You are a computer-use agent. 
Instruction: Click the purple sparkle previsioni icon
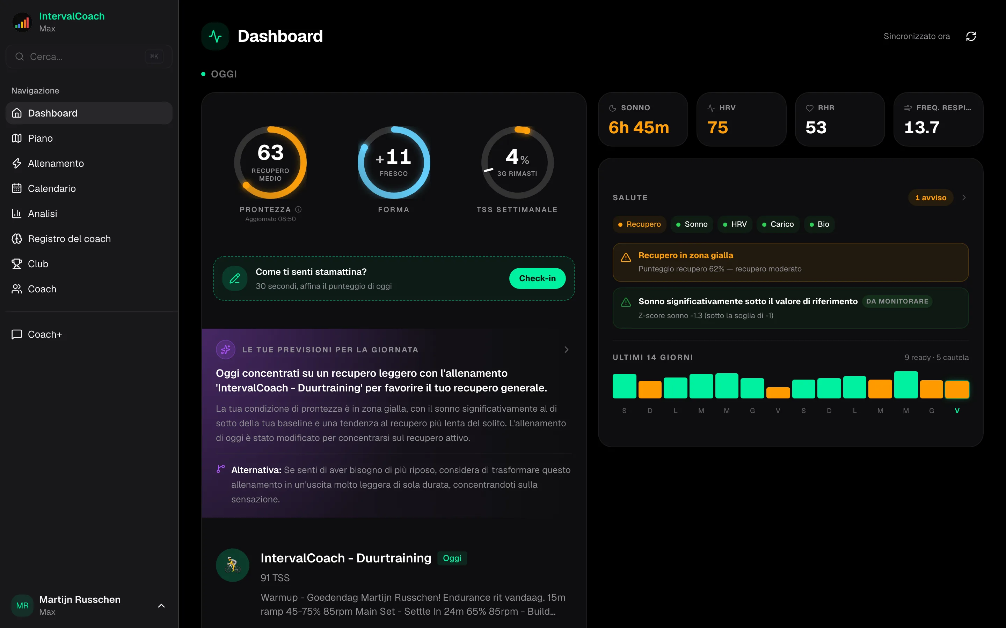[226, 350]
